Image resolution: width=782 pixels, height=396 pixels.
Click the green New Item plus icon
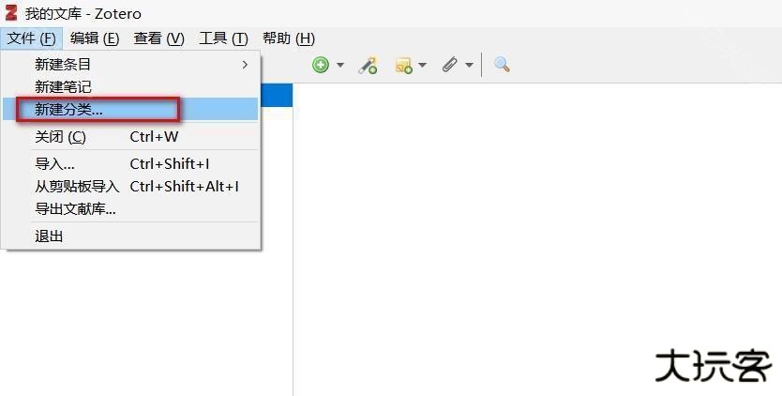coord(321,65)
